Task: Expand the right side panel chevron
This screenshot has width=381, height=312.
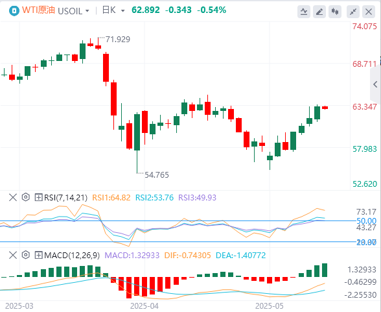Action: coord(375,84)
